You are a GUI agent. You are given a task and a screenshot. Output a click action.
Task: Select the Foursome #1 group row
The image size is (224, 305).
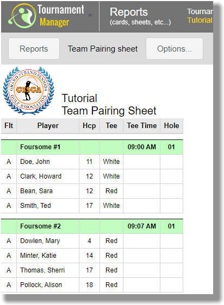(92, 147)
